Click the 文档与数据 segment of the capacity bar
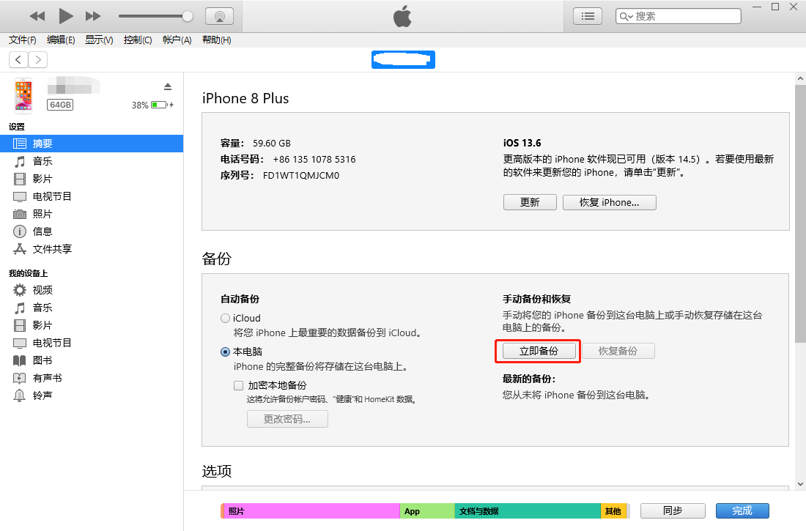The height and width of the screenshot is (531, 806). point(528,510)
